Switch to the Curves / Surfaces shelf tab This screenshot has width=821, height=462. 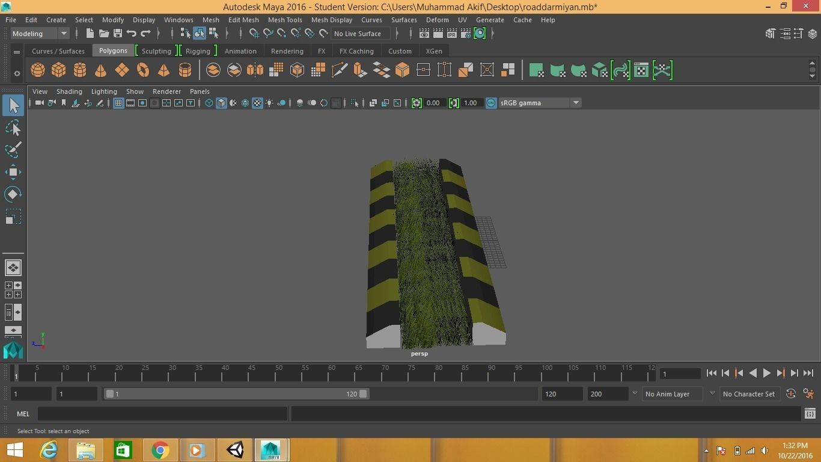coord(58,51)
